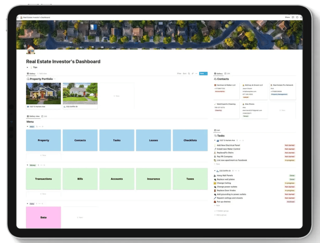Open the sidebar hamburger menu
Viewport: 320px width, 243px height.
[18, 18]
